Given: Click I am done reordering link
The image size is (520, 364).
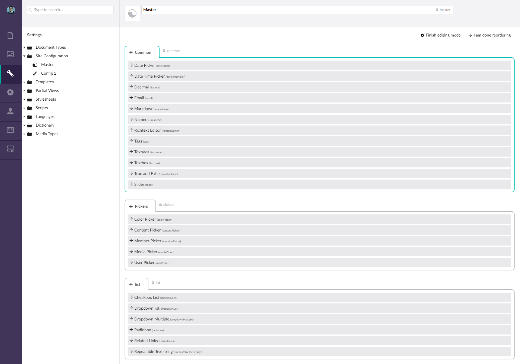Looking at the screenshot, I should pyautogui.click(x=492, y=35).
